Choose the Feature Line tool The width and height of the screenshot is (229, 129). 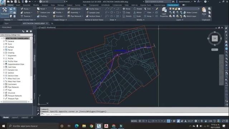44,13
